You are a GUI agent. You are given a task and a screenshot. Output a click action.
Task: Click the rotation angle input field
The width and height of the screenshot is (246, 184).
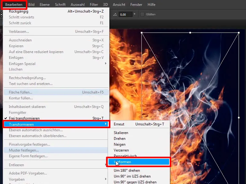125,14
